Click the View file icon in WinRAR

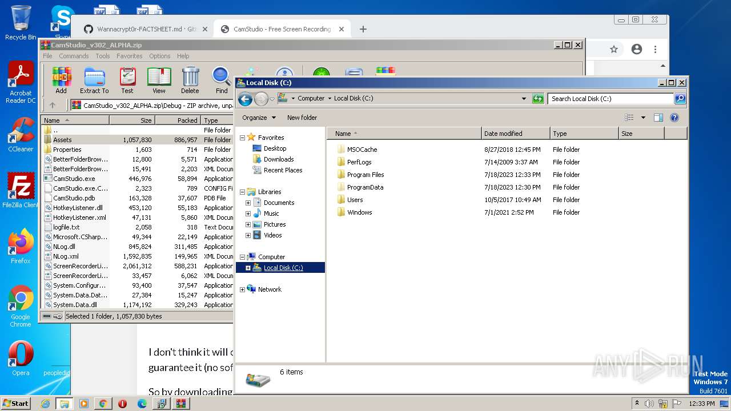click(x=159, y=80)
